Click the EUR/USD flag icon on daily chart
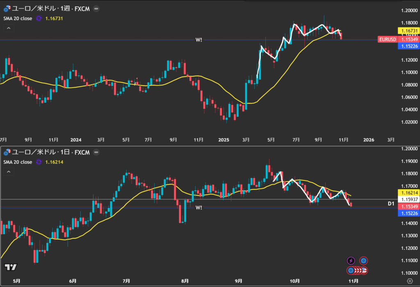The image size is (420, 287). (7, 153)
